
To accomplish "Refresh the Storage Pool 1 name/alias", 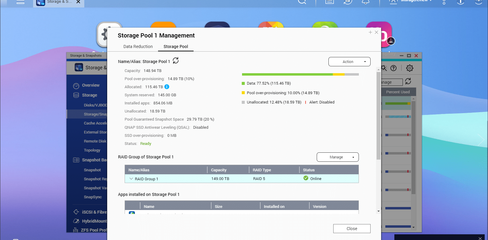I will coord(176,61).
